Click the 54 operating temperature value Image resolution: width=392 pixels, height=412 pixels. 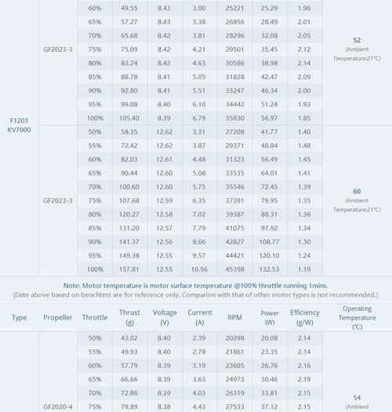357,398
